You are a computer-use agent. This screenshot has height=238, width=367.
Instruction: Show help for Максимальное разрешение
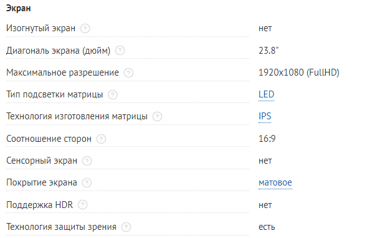pyautogui.click(x=128, y=72)
